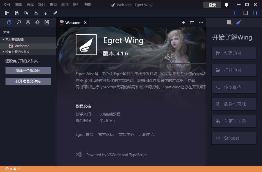Open 命令面板 from the Wing panel
The height and width of the screenshot is (172, 262).
pyautogui.click(x=234, y=87)
